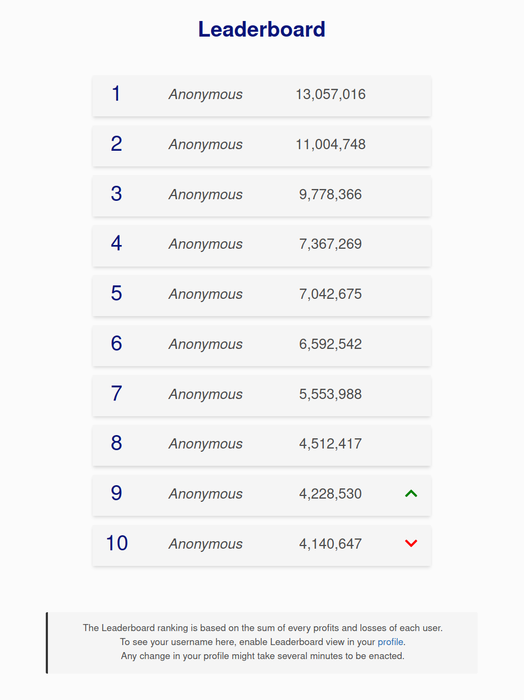
Task: Click the rank number 5
Action: [x=116, y=293]
